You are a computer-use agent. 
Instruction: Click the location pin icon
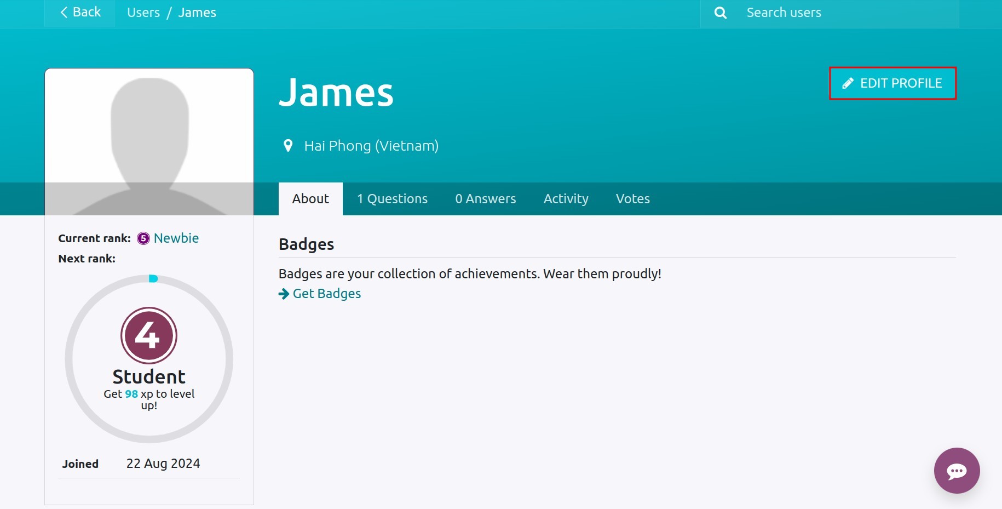(x=288, y=146)
